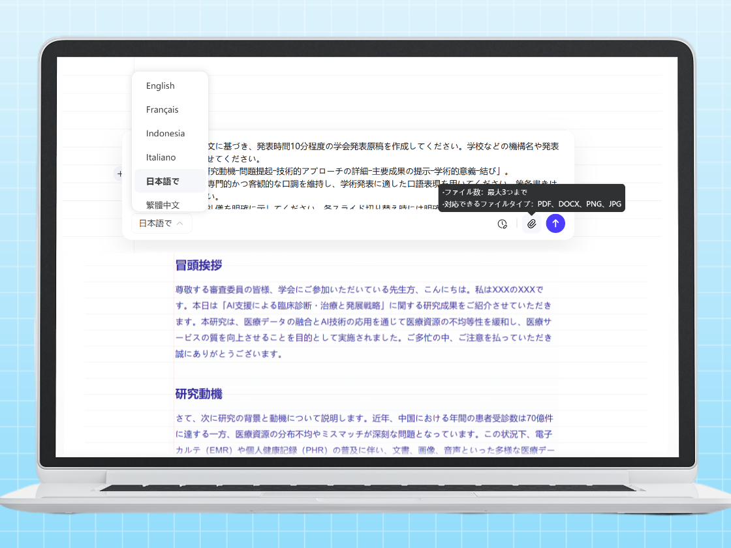Select the highlighted 日本語で option
The height and width of the screenshot is (548, 731).
(161, 181)
